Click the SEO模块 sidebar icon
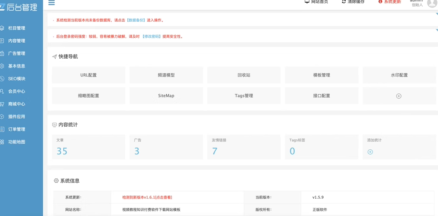Image resolution: width=438 pixels, height=216 pixels. click(2, 79)
